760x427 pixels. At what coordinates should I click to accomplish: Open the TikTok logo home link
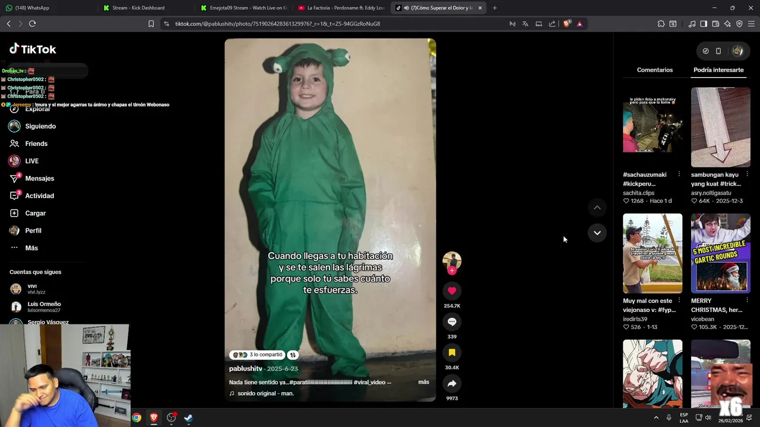33,49
